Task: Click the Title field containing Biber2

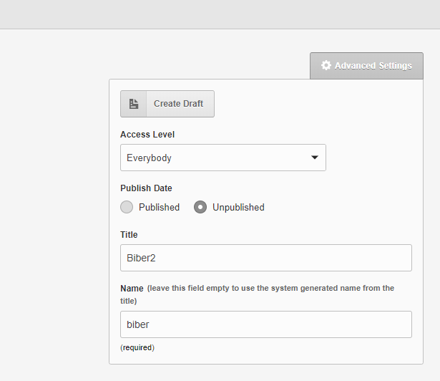Action: 266,258
